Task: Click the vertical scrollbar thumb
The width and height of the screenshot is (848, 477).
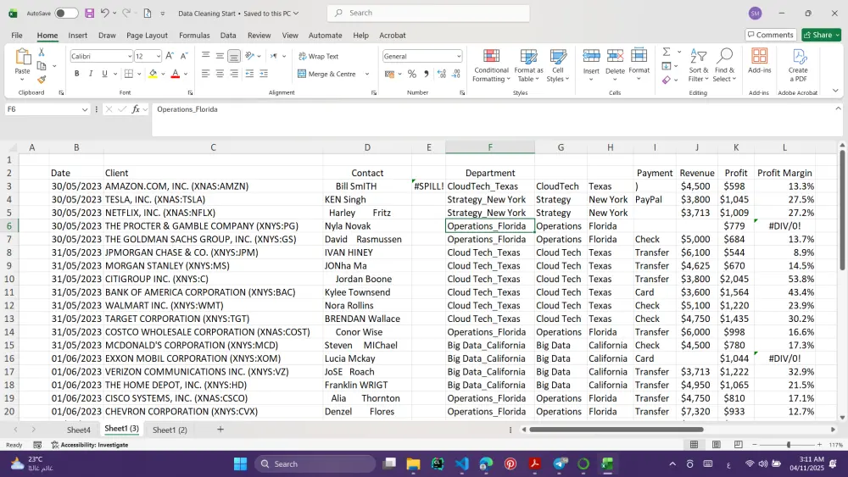Action: coord(842,211)
